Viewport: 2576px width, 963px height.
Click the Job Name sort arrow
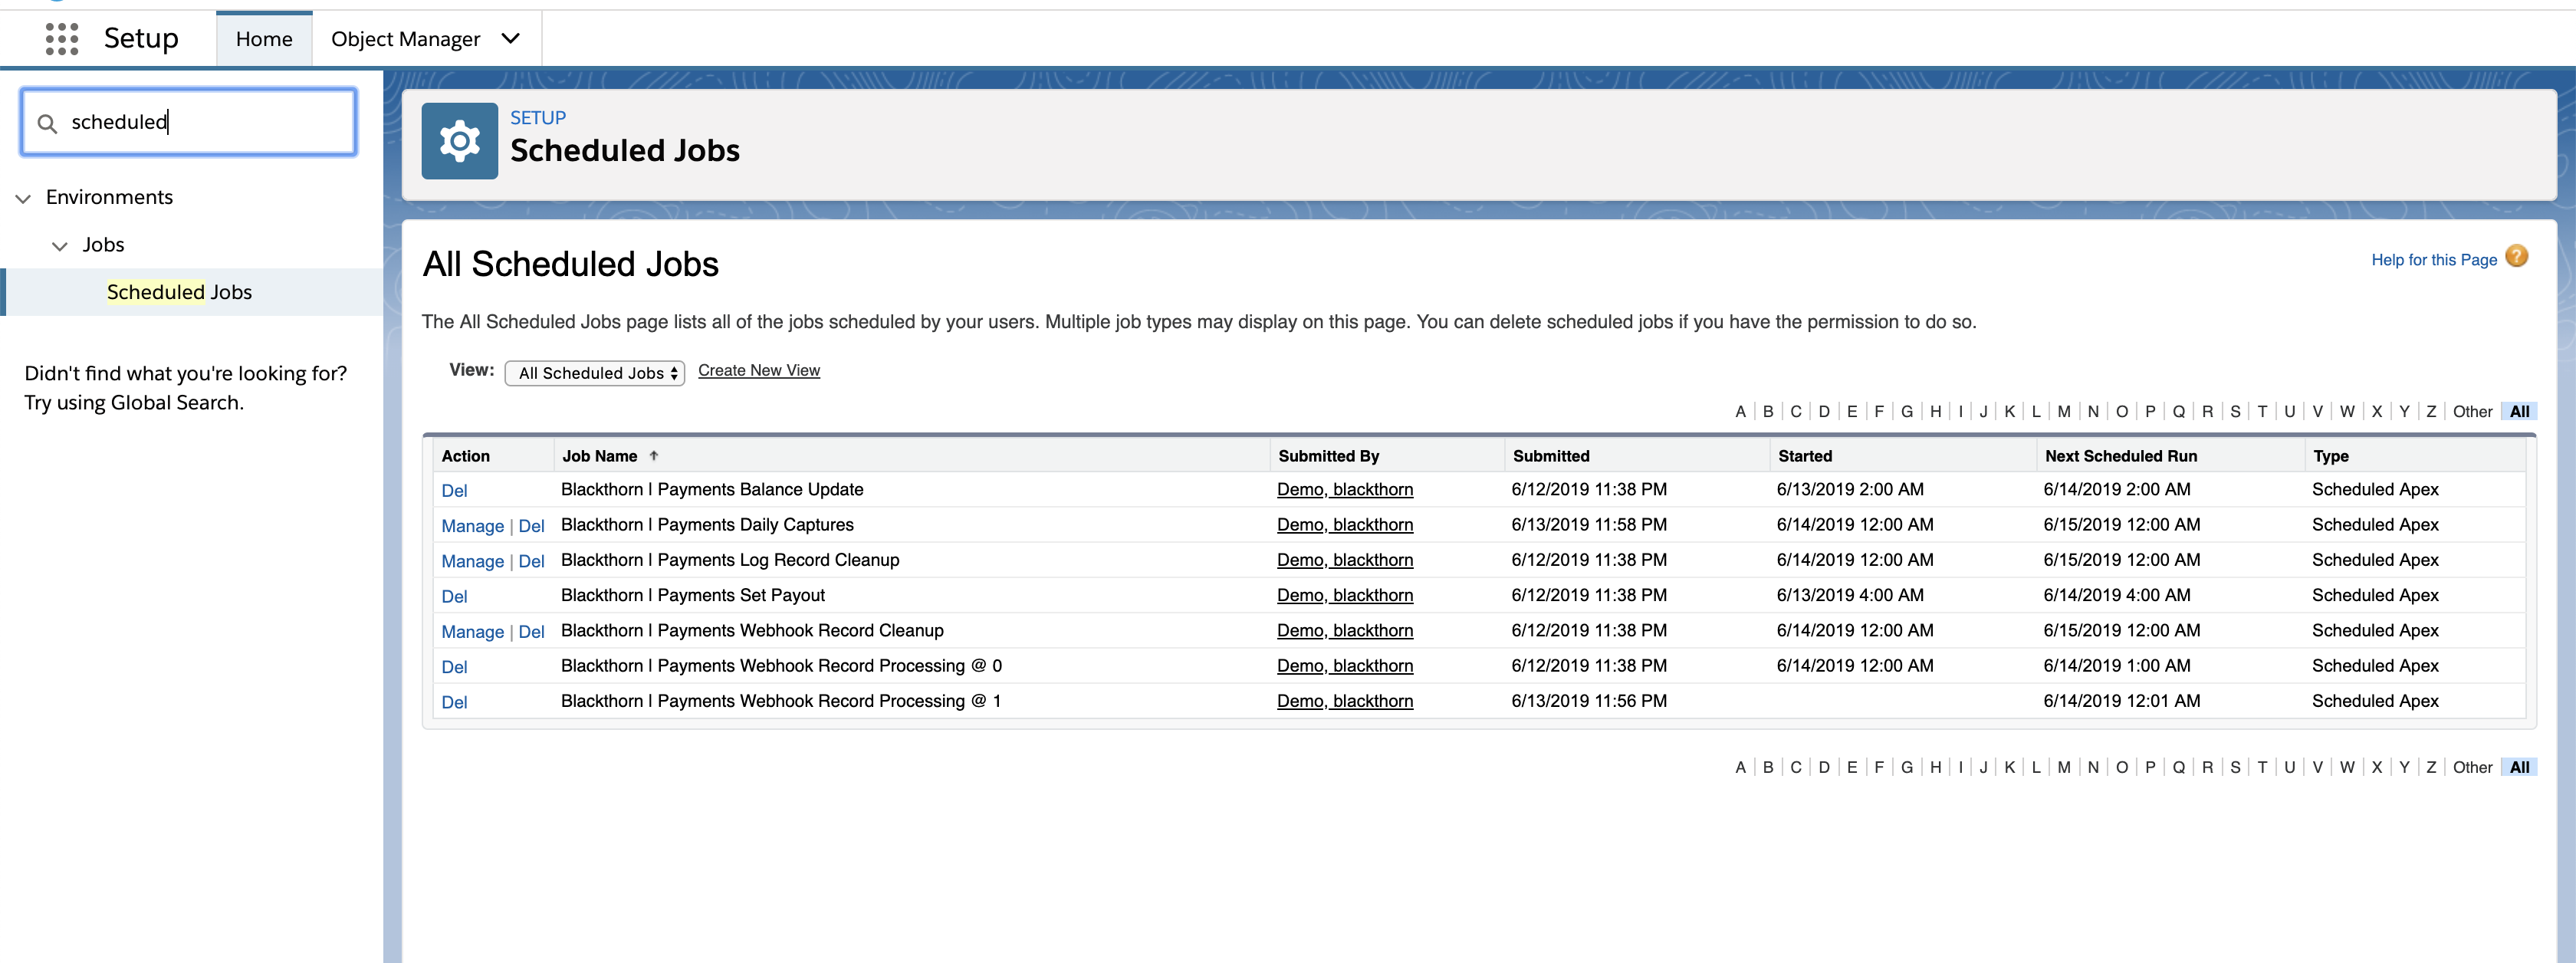point(654,456)
